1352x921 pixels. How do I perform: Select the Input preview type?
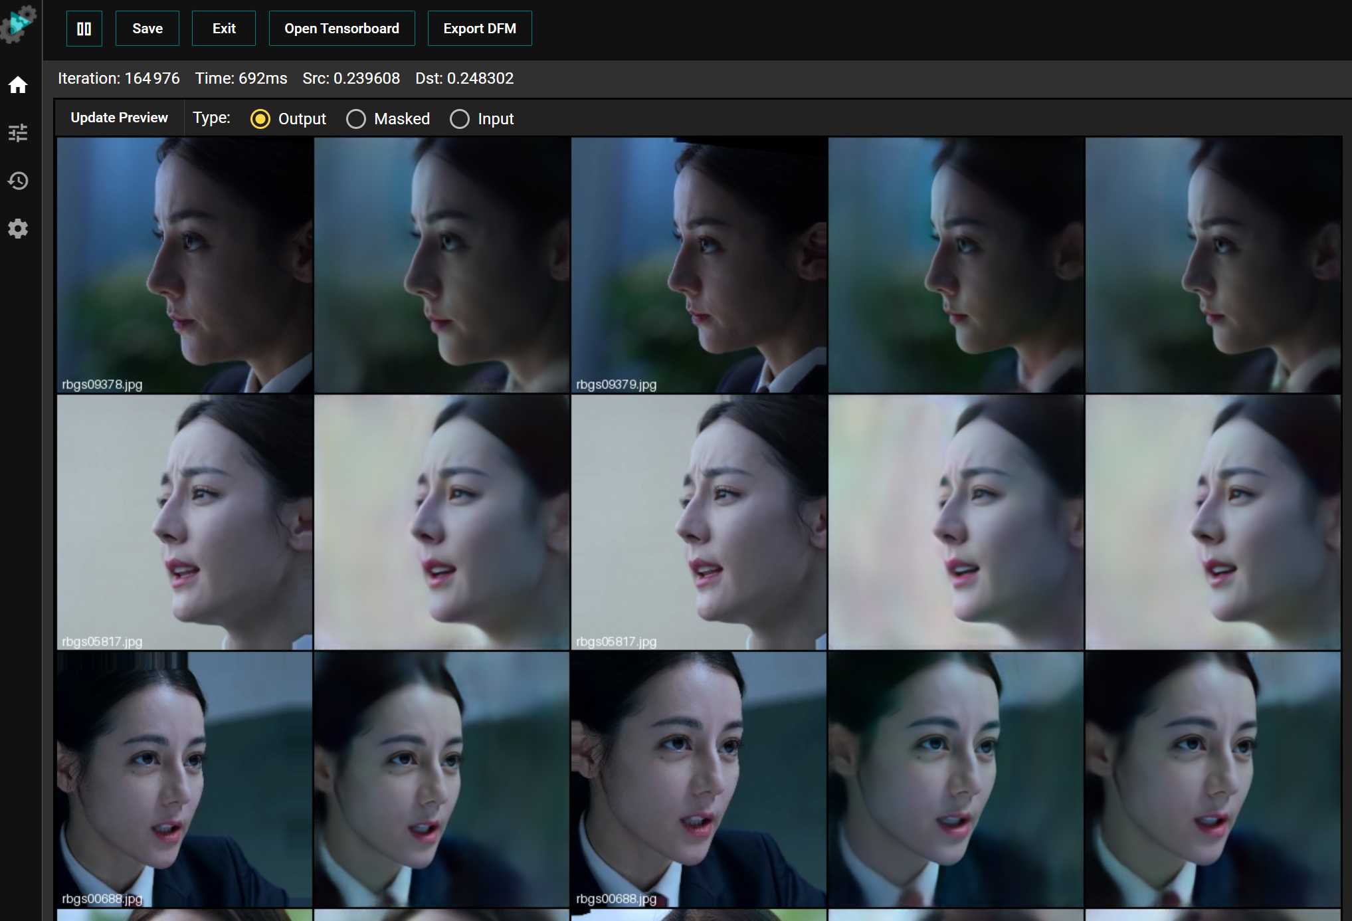(x=460, y=119)
